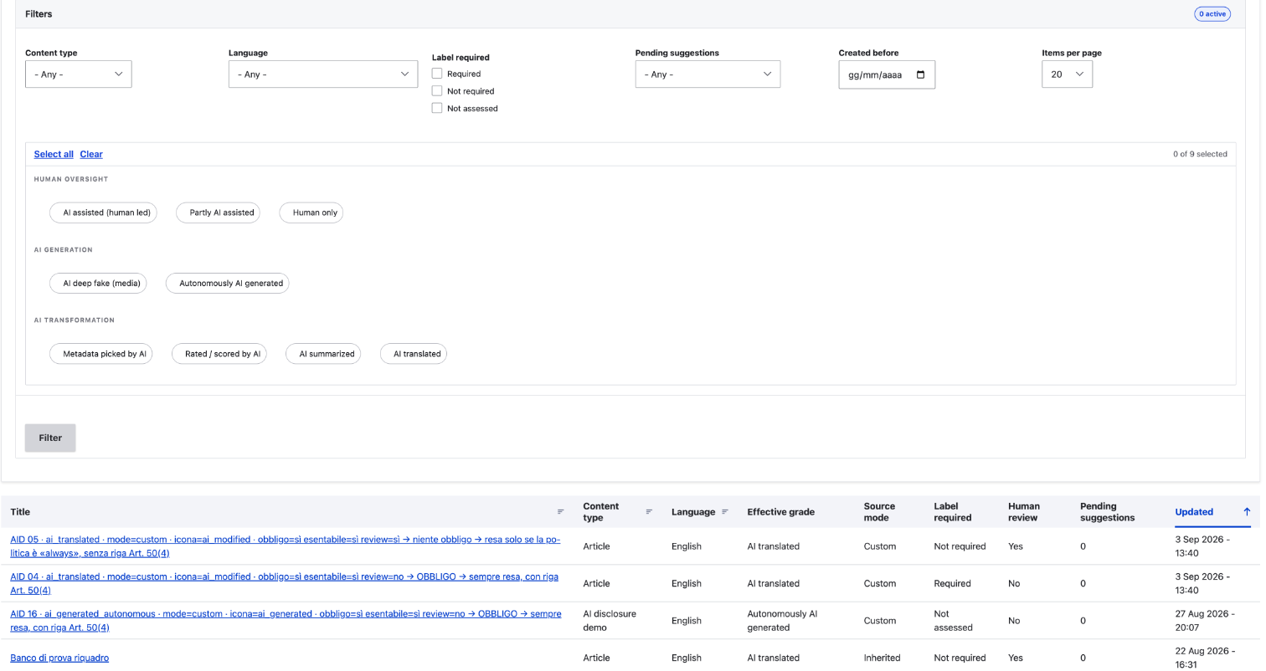This screenshot has width=1266, height=671.
Task: Open the Banco di prova riquadro link
Action: click(59, 658)
